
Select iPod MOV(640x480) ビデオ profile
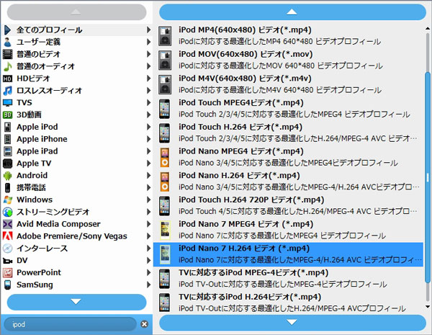click(288, 60)
